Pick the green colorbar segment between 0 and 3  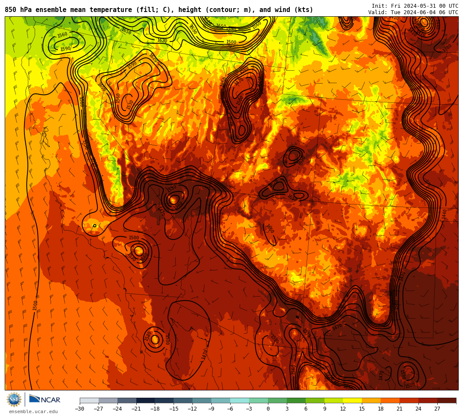277,400
